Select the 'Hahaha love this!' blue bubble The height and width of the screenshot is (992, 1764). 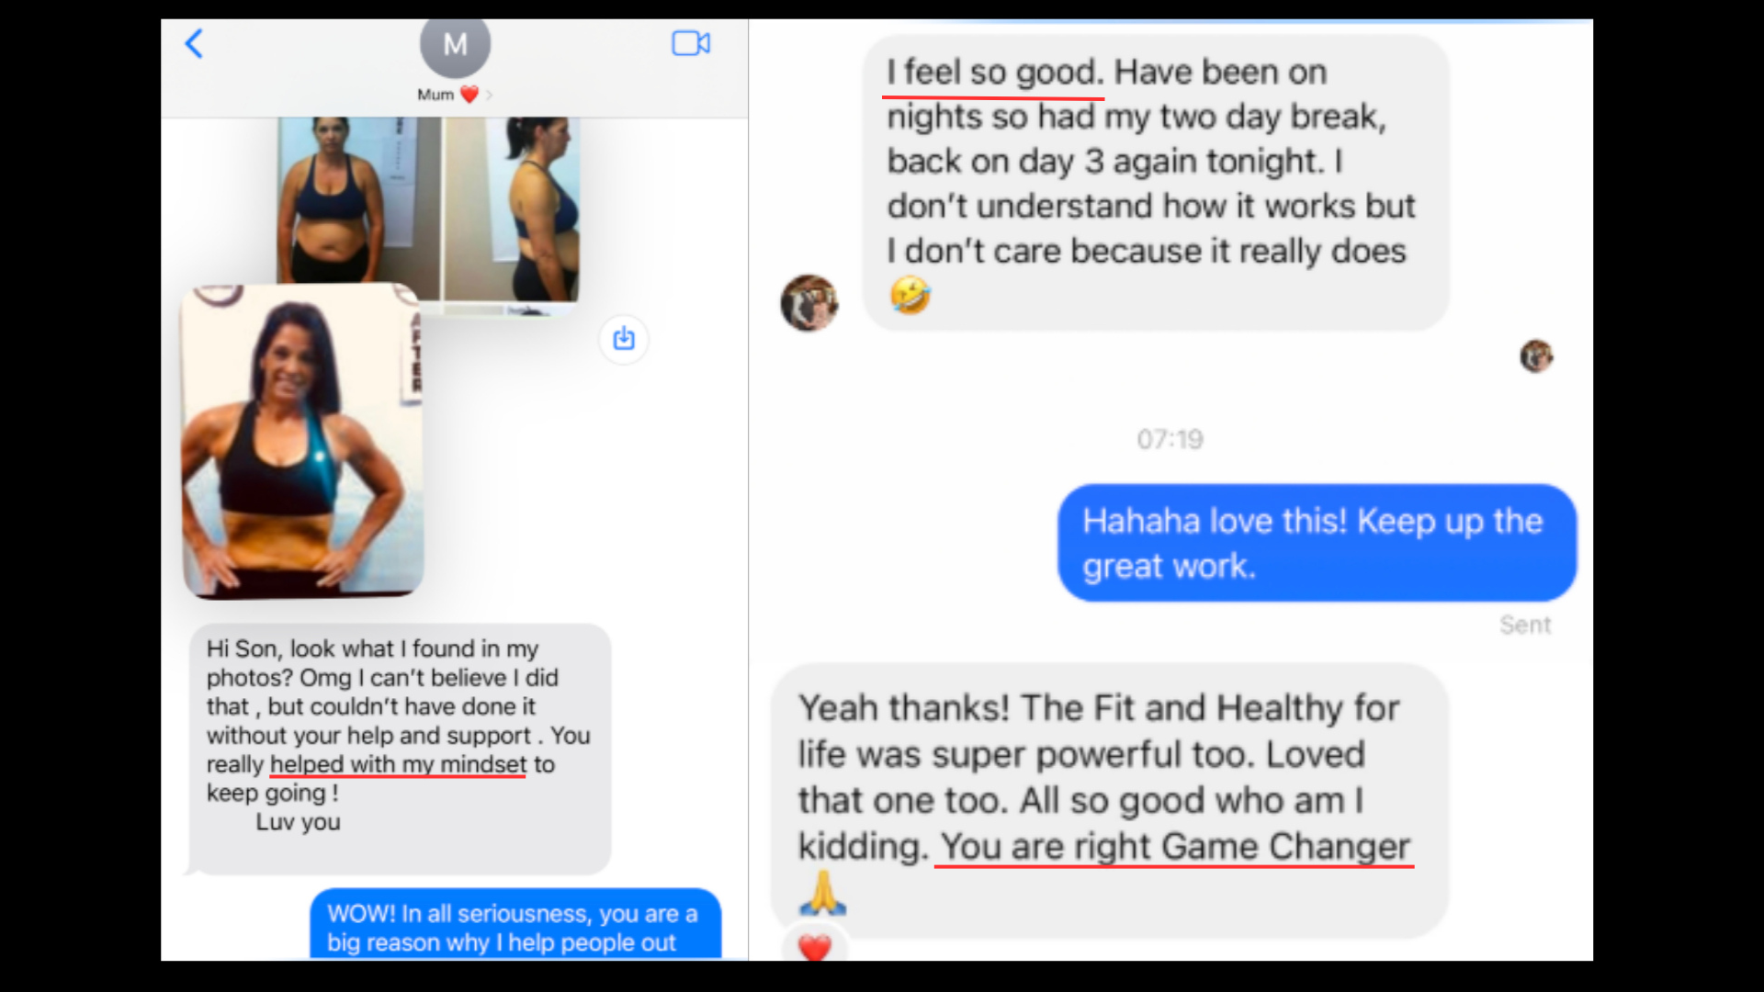coord(1317,543)
